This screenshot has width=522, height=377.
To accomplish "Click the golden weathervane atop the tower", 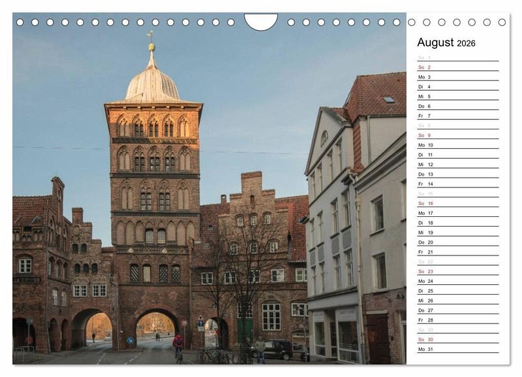I will point(151,38).
